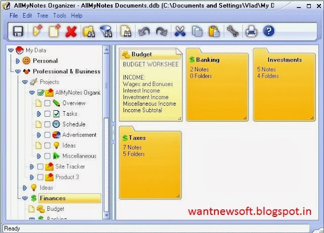Check the Overview checkbox
Image resolution: width=324 pixels, height=233 pixels.
click(47, 103)
